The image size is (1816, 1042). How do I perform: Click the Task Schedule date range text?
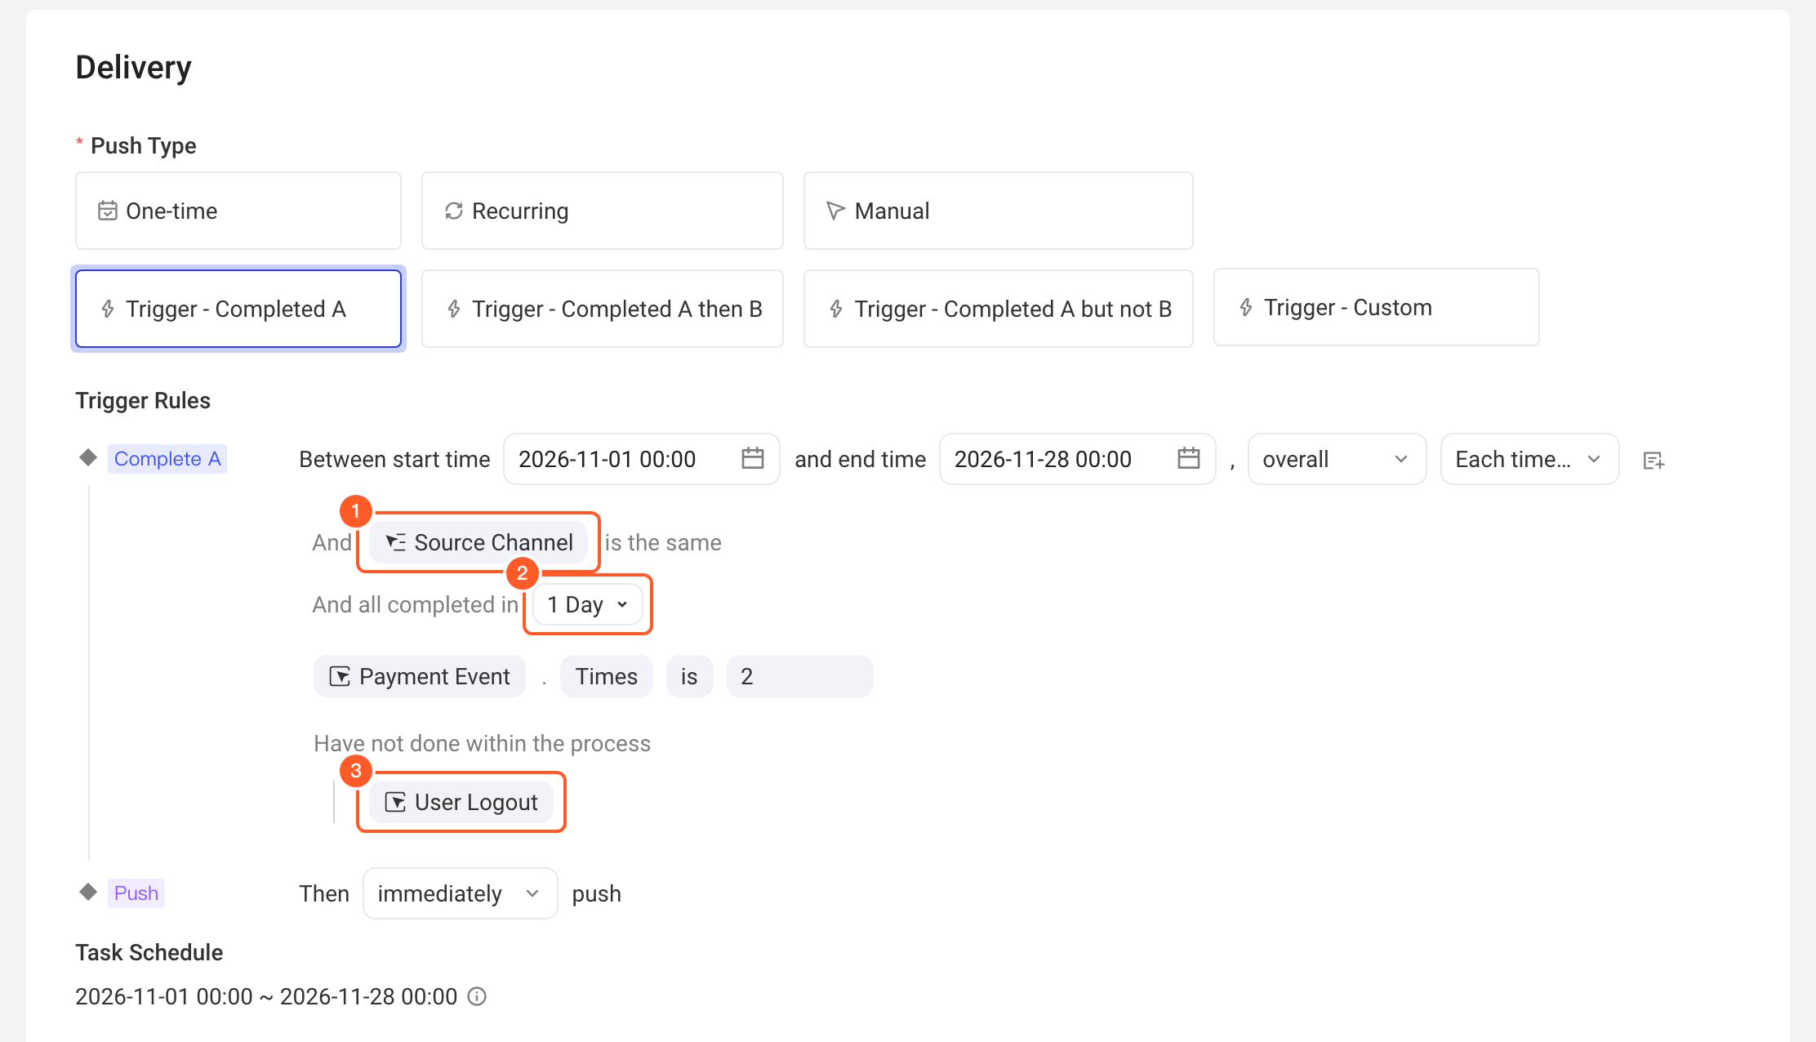[x=266, y=996]
